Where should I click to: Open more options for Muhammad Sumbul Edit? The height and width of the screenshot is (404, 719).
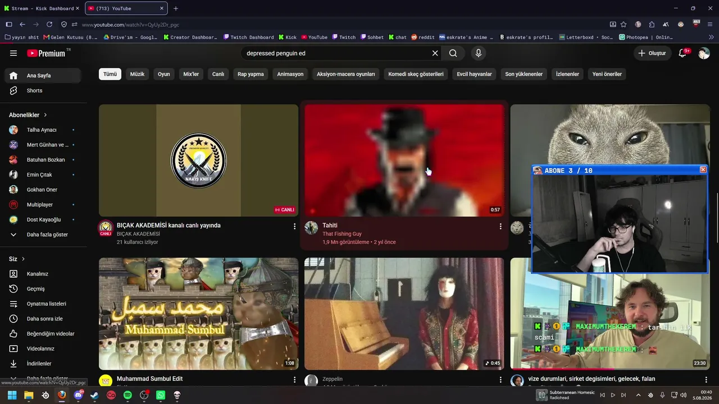coord(294,380)
